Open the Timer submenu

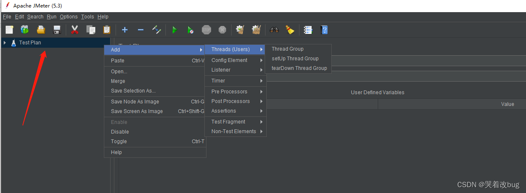pos(235,81)
